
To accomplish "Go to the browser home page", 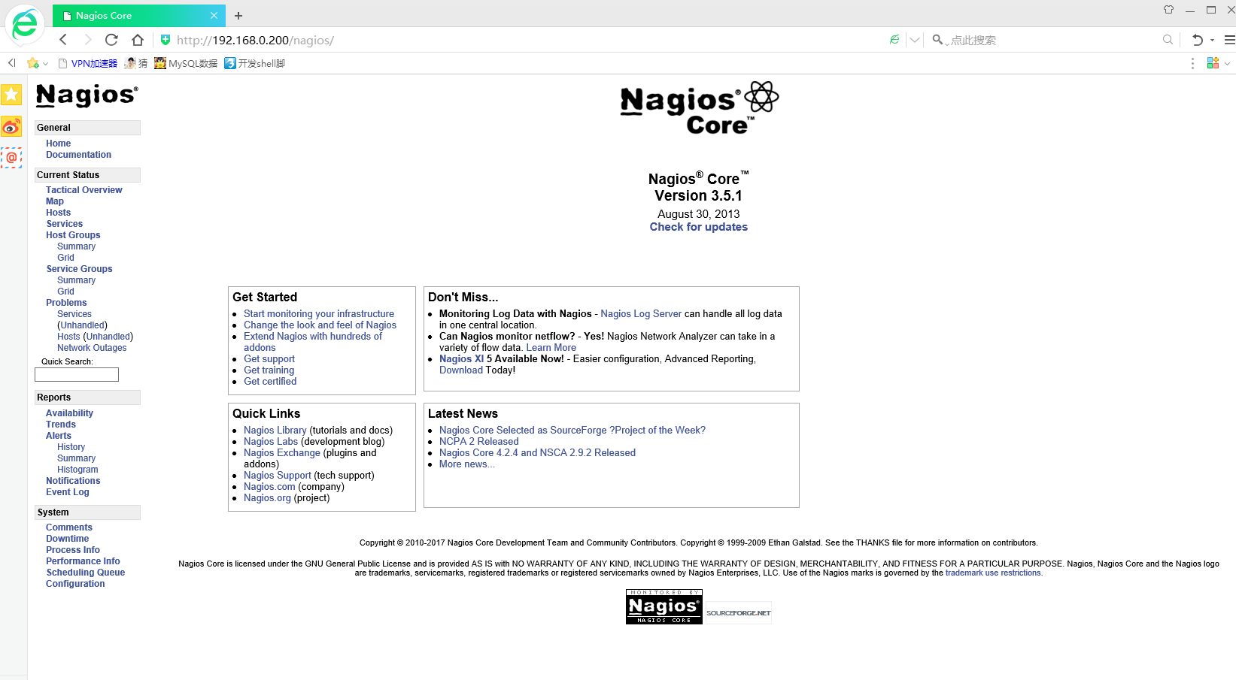I will pos(137,40).
